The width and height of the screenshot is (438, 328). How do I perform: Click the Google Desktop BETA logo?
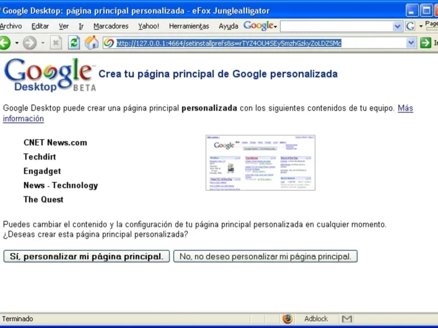(50, 75)
